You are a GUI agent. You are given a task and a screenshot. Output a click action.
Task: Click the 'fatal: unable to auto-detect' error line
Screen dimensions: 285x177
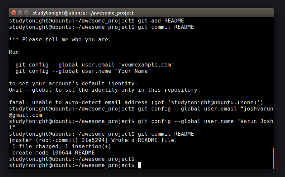pyautogui.click(x=136, y=103)
